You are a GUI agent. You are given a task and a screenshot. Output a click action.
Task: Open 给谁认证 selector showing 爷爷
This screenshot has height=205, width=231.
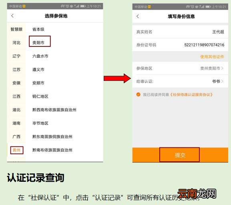point(180,81)
